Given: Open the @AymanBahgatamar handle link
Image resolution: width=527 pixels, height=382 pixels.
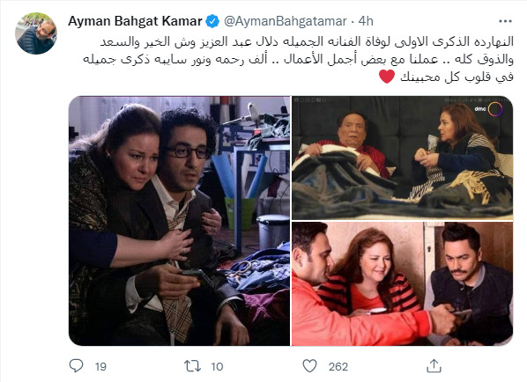Looking at the screenshot, I should [x=286, y=21].
